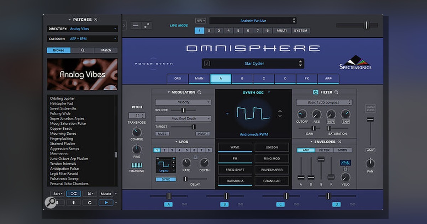The image size is (427, 224).
Task: Click the Match button
Action: [x=106, y=50]
